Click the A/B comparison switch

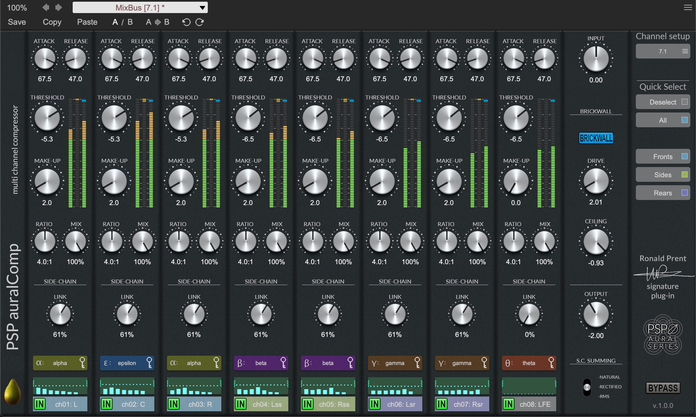[x=122, y=22]
